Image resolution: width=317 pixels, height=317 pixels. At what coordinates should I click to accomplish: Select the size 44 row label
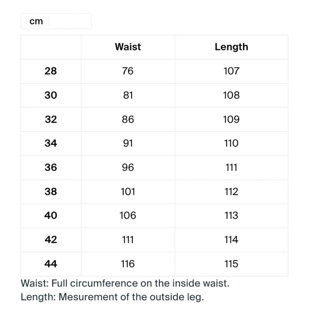[x=51, y=264]
